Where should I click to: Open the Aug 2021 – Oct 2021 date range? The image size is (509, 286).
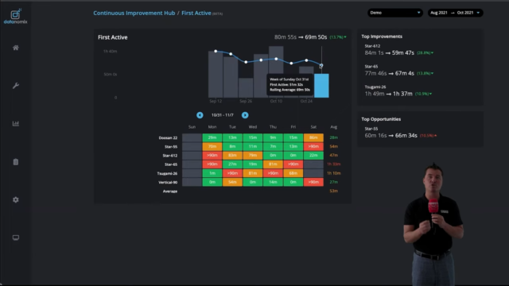455,13
